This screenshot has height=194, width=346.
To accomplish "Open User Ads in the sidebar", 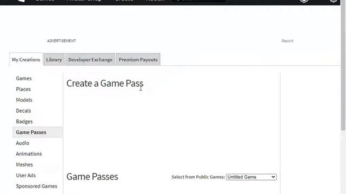I will (x=26, y=175).
